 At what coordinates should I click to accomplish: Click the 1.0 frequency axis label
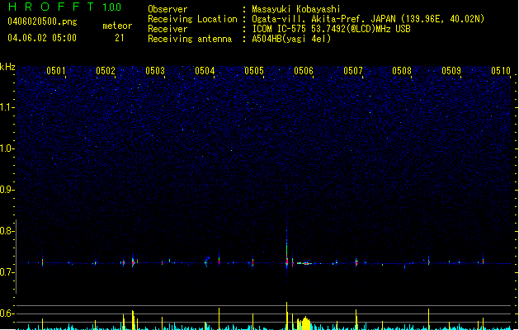coord(7,148)
